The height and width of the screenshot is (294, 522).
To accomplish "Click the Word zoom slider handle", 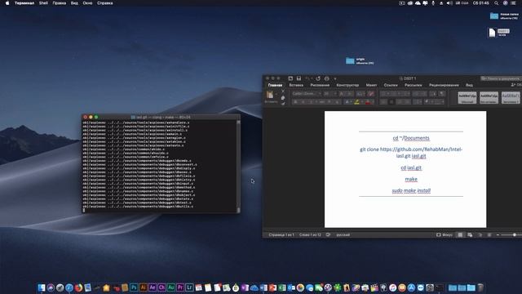I will pos(515,234).
